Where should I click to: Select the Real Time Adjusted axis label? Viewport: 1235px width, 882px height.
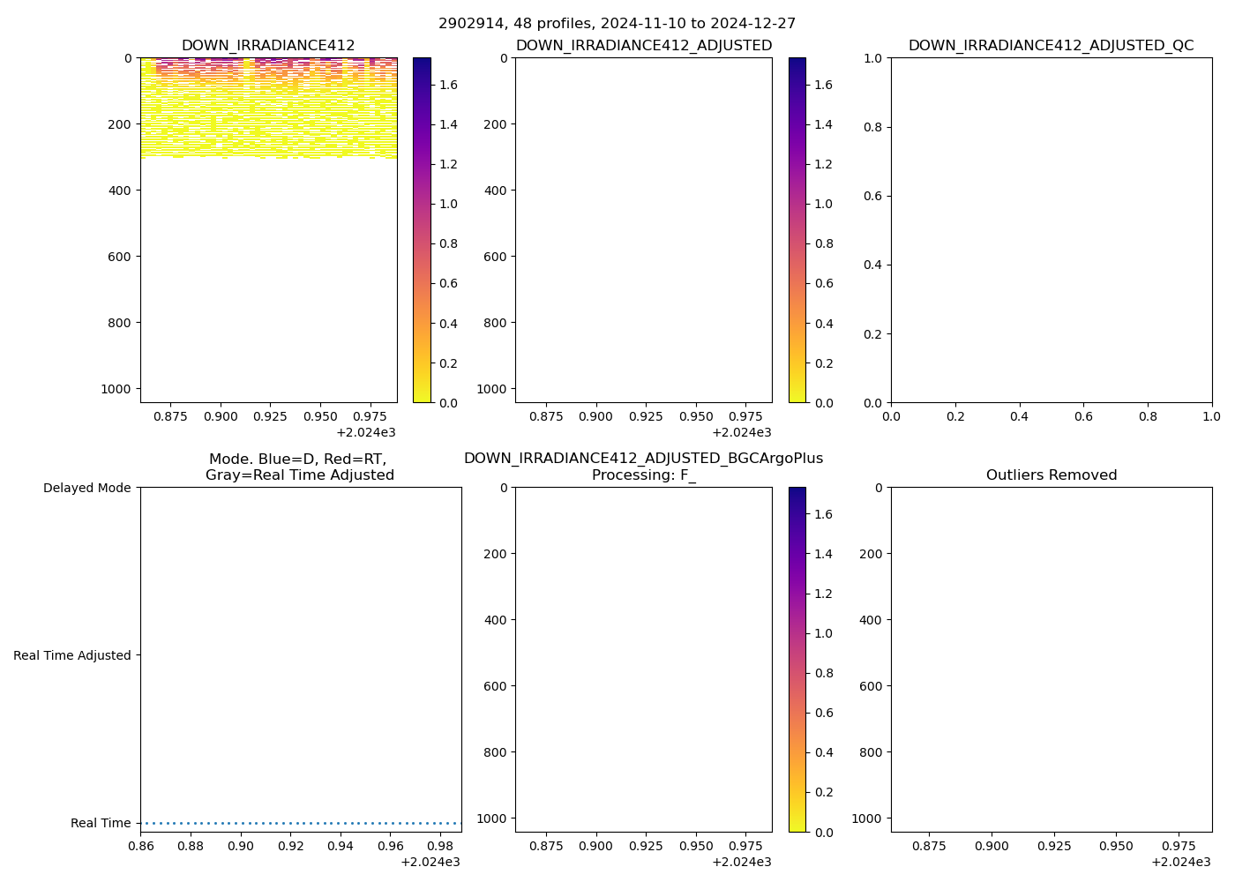click(71, 655)
